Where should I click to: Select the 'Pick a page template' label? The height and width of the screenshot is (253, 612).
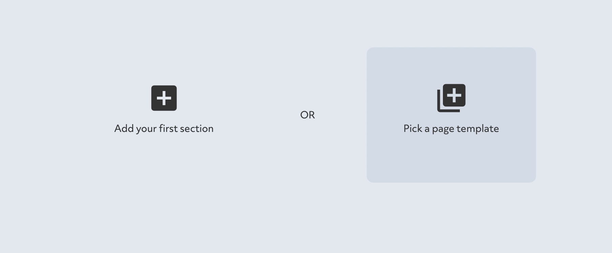point(451,129)
